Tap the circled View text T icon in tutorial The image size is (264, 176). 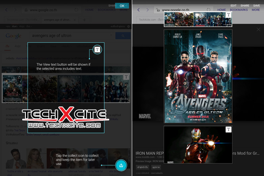click(x=97, y=50)
